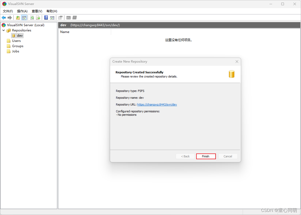Click the VisualSVN Server logo in title bar
Screen dimensions: 301x215
point(4,4)
